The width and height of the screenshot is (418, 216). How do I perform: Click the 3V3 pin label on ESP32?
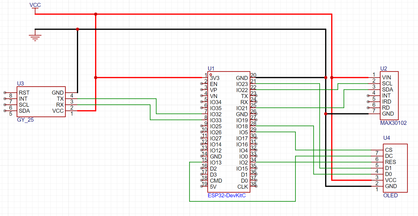(x=215, y=78)
